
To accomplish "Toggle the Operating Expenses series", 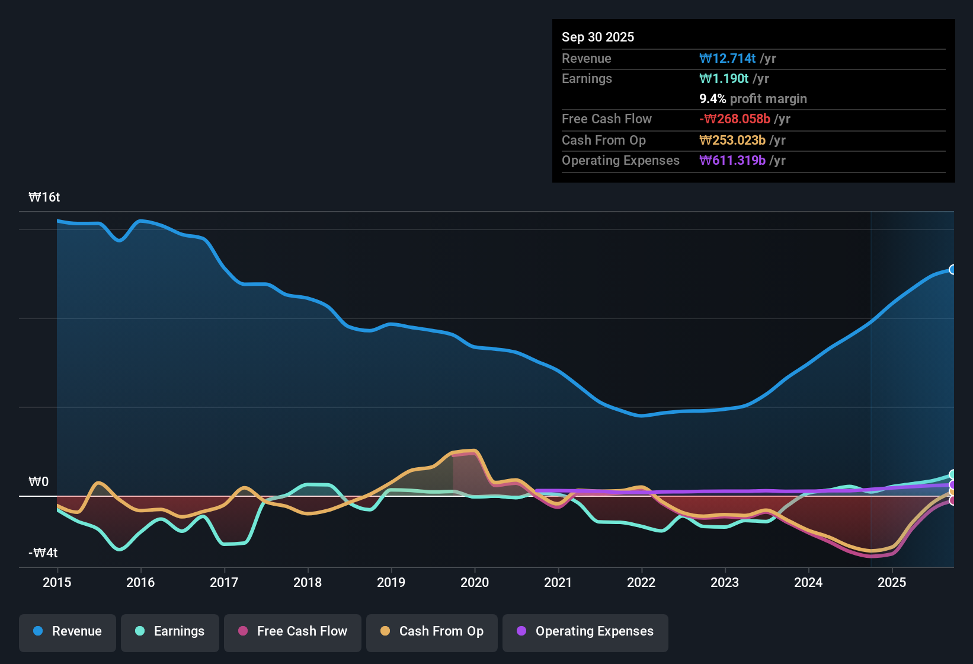I will pos(585,632).
